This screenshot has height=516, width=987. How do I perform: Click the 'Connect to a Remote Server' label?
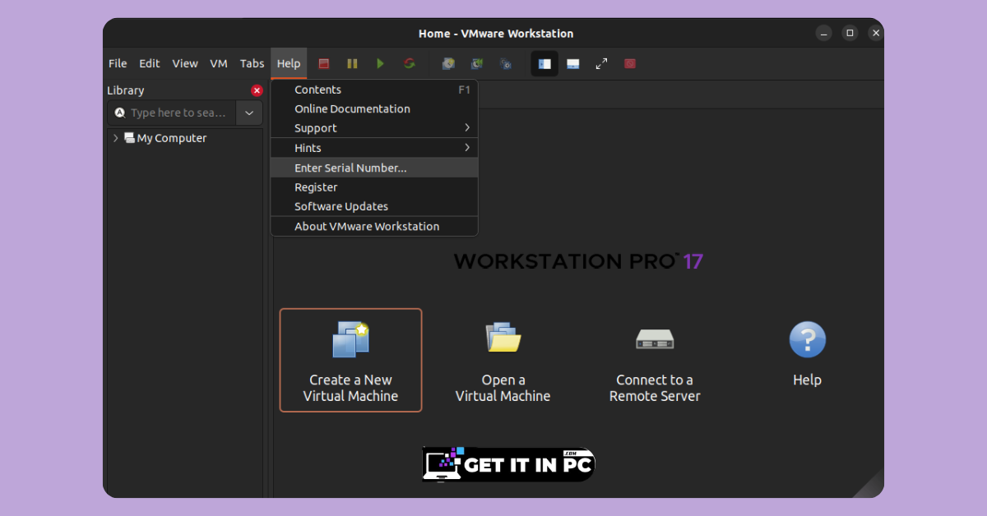(655, 388)
